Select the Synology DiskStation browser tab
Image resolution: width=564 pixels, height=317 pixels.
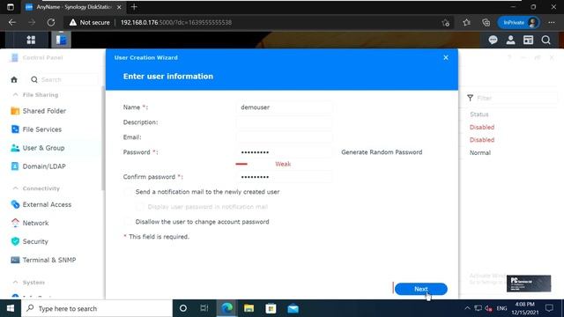74,7
